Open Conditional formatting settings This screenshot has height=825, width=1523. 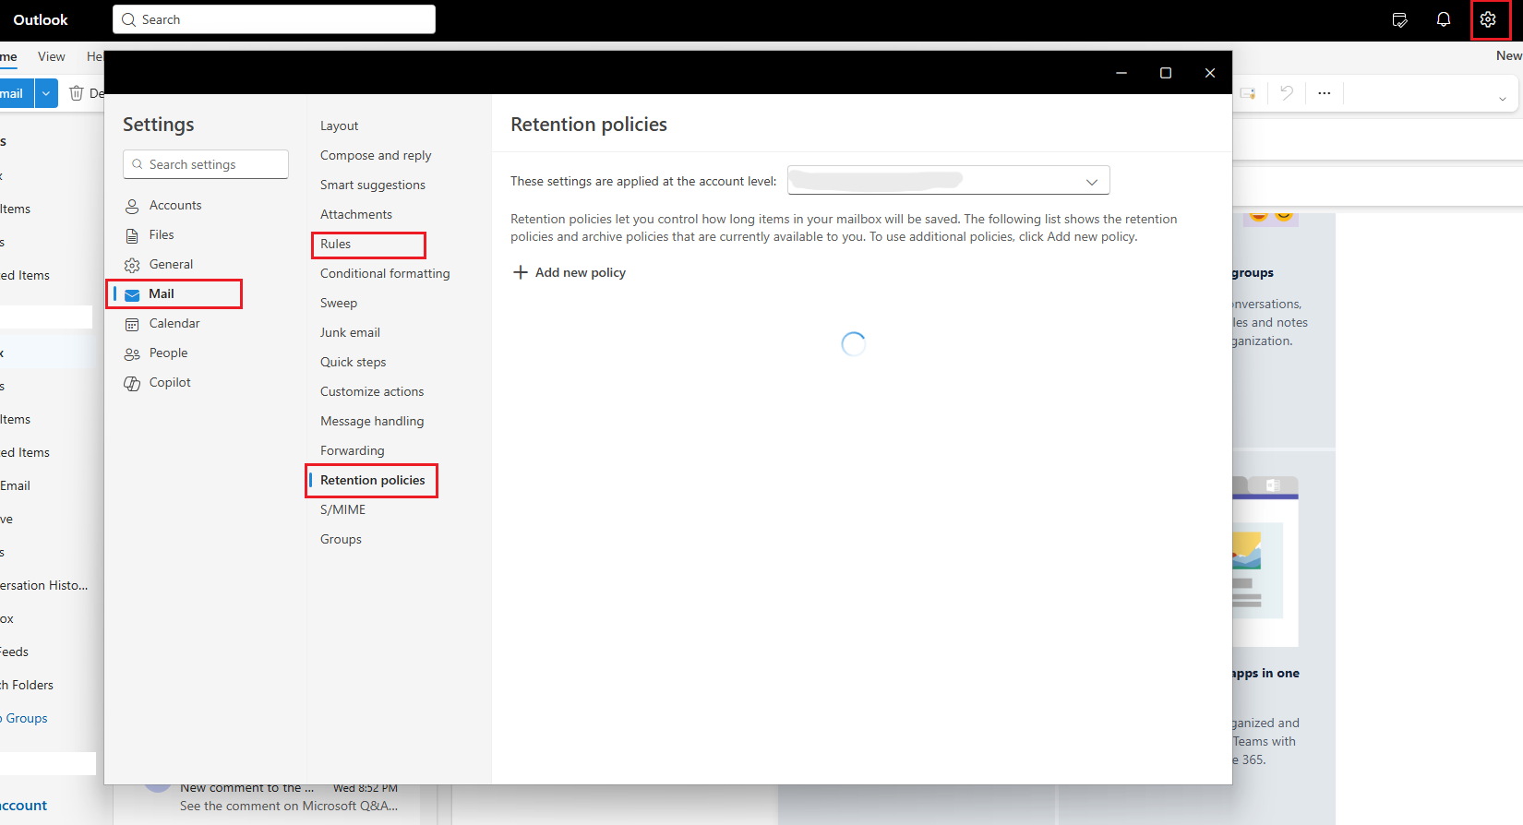pyautogui.click(x=385, y=273)
